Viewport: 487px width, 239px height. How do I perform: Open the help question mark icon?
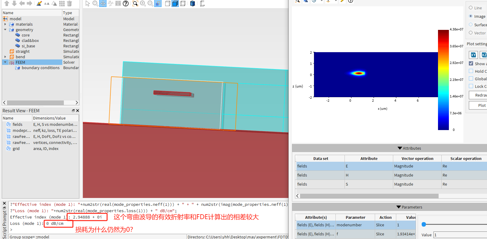[126, 3]
